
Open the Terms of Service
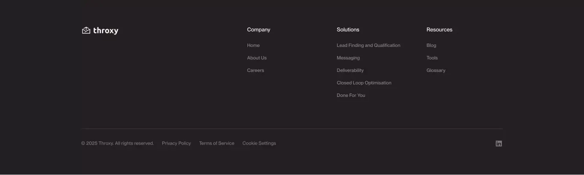click(216, 143)
